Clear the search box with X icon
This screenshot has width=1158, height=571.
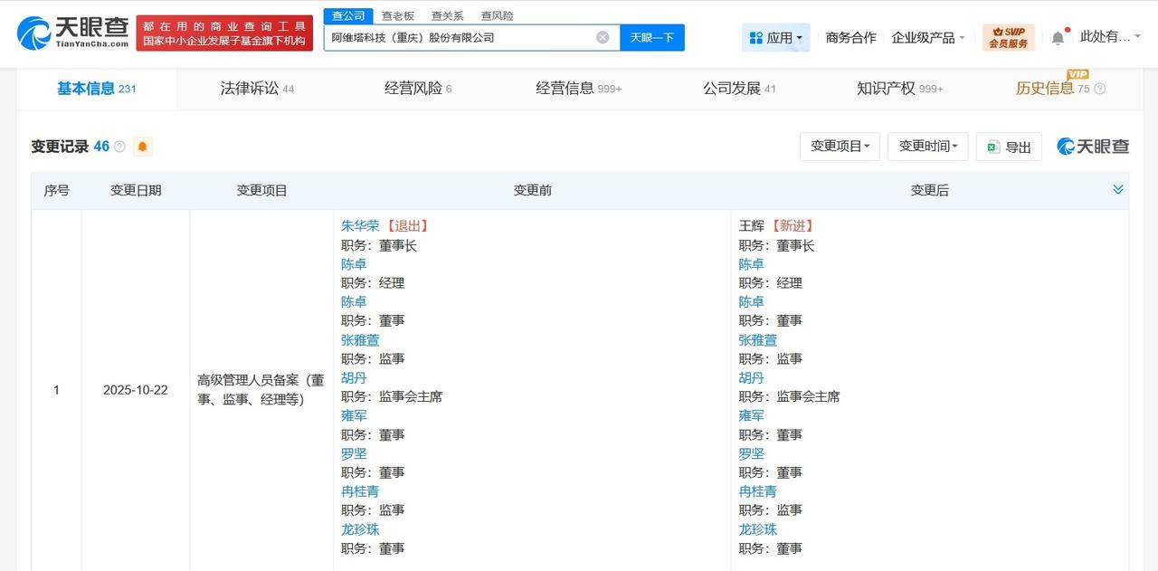(x=603, y=37)
